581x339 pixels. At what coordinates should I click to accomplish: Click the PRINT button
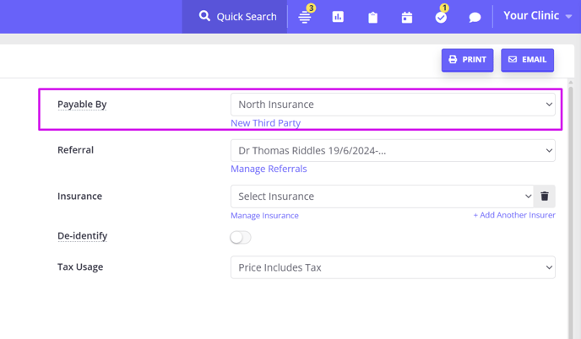pos(467,60)
